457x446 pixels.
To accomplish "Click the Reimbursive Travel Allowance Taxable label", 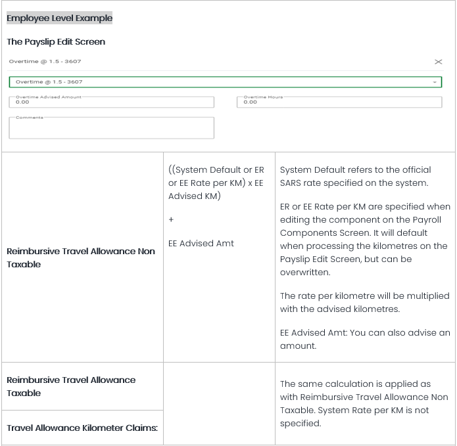I will (71, 386).
